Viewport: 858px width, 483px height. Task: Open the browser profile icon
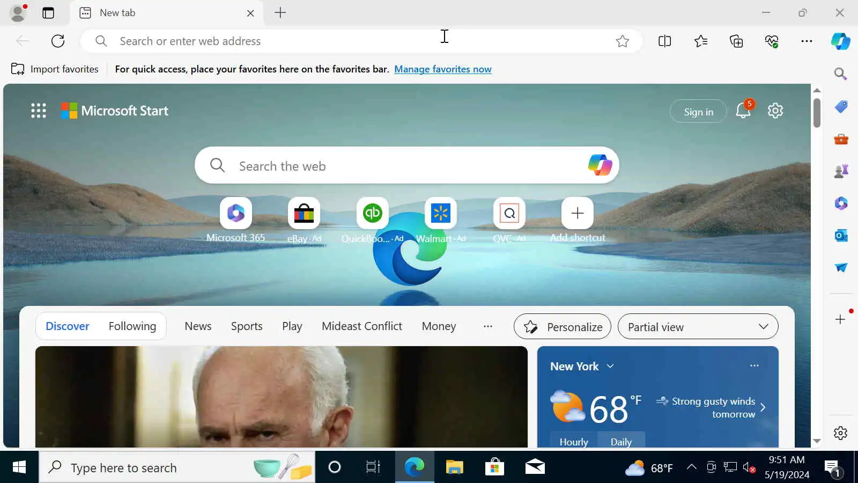(19, 13)
